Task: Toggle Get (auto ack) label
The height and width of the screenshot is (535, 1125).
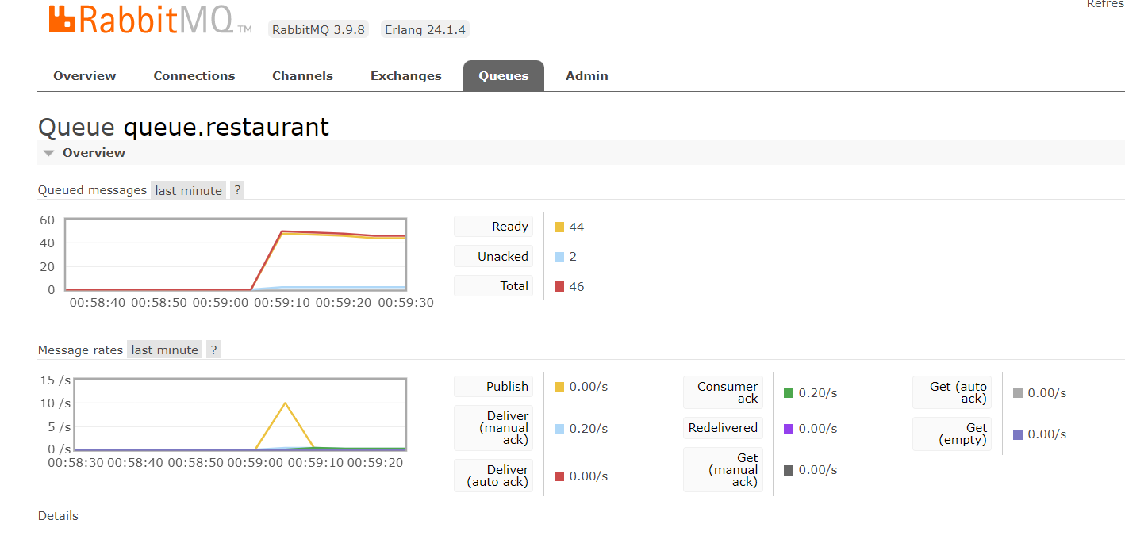Action: [x=952, y=392]
